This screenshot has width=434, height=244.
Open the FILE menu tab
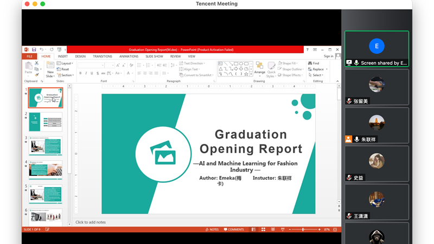[29, 56]
